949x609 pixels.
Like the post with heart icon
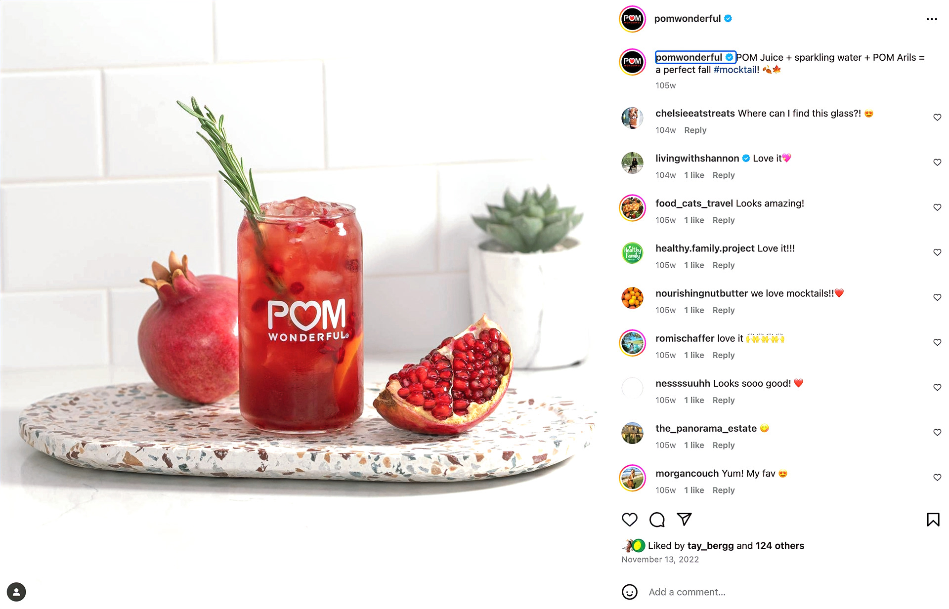point(629,520)
